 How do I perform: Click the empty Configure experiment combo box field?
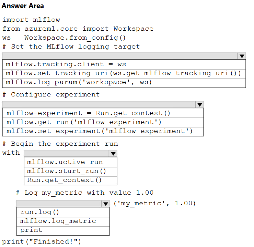coord(99,105)
